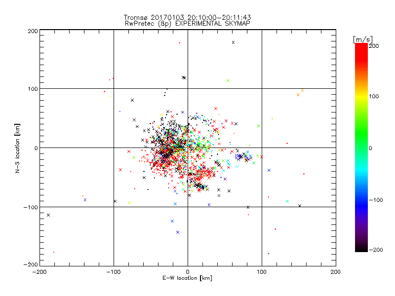The image size is (395, 296).
Task: Click the '100' tick label on the E-W axis
Action: click(262, 272)
